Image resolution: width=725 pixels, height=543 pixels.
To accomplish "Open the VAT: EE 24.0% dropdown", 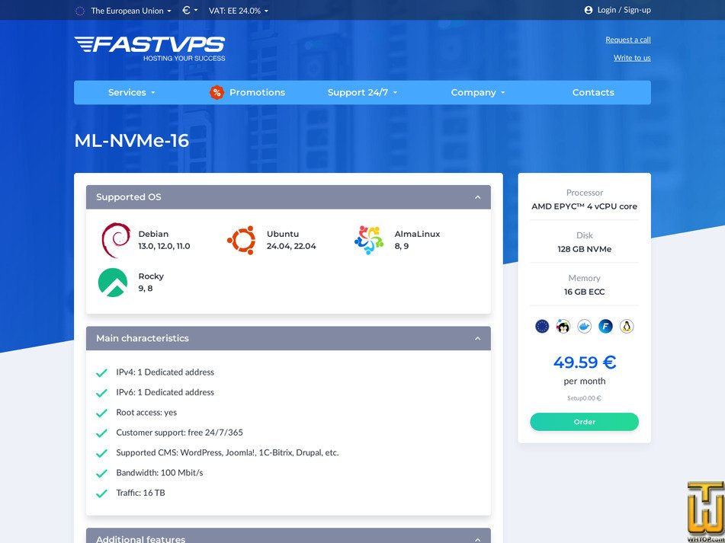I will (x=238, y=11).
